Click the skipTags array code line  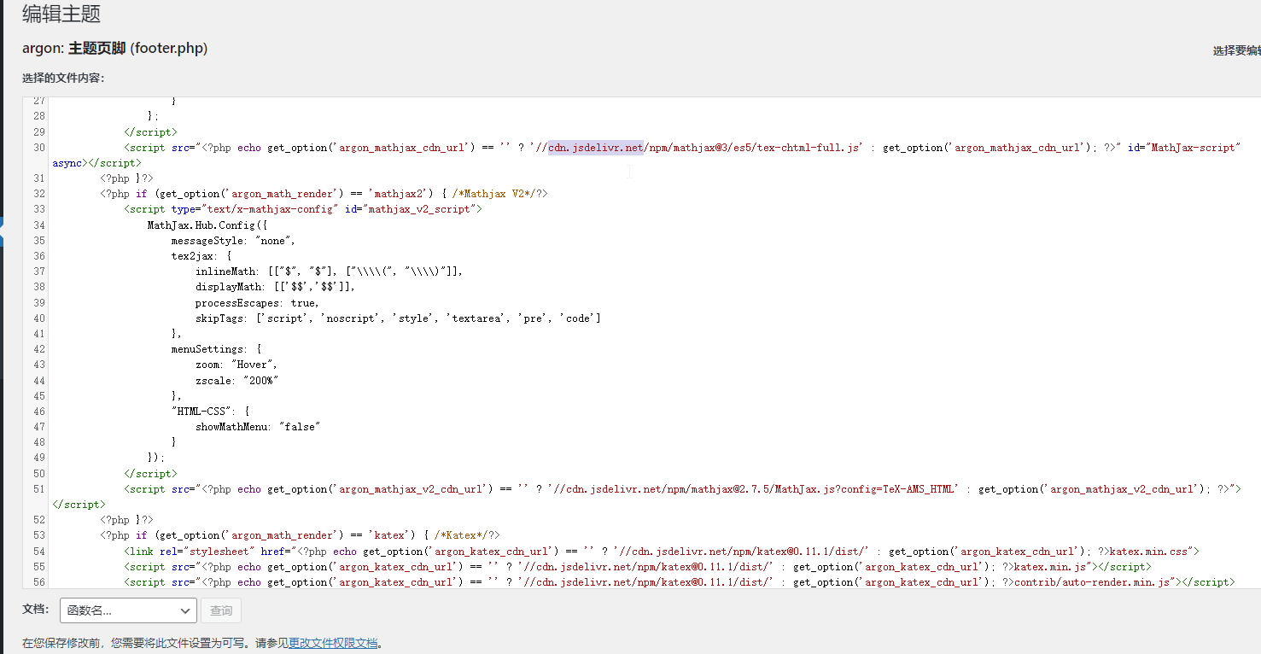(x=398, y=318)
